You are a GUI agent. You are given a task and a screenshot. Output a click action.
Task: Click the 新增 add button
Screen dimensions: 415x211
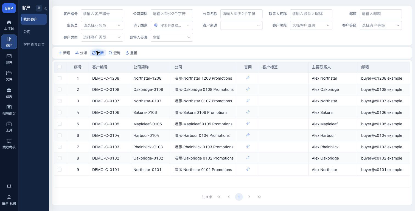point(64,53)
